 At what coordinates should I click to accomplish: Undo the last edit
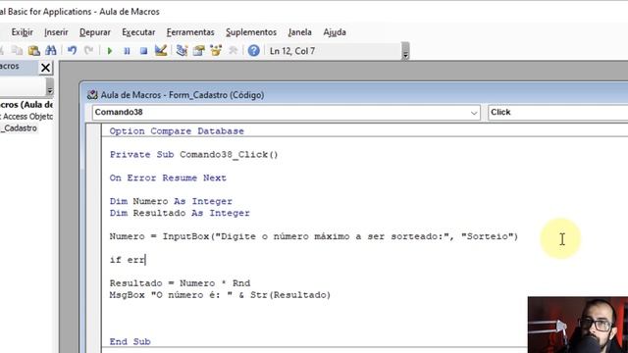coord(72,51)
